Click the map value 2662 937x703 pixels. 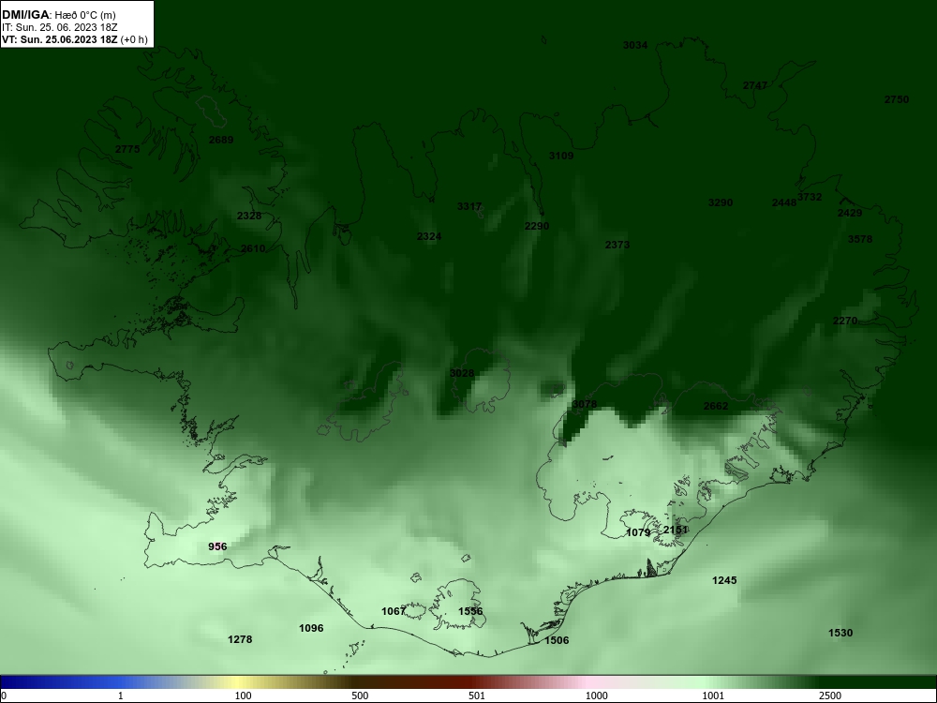(716, 406)
